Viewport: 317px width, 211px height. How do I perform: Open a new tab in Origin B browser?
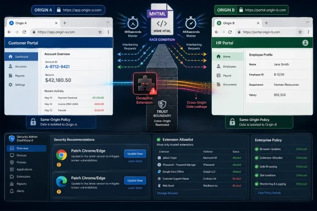click(x=266, y=23)
